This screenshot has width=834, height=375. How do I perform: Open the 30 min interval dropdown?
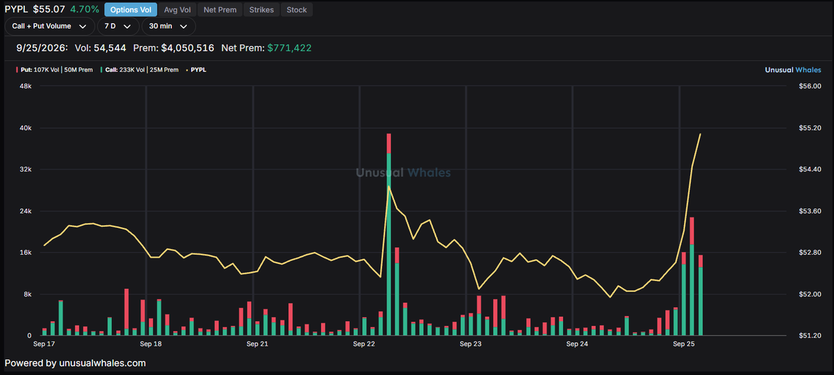pyautogui.click(x=168, y=26)
